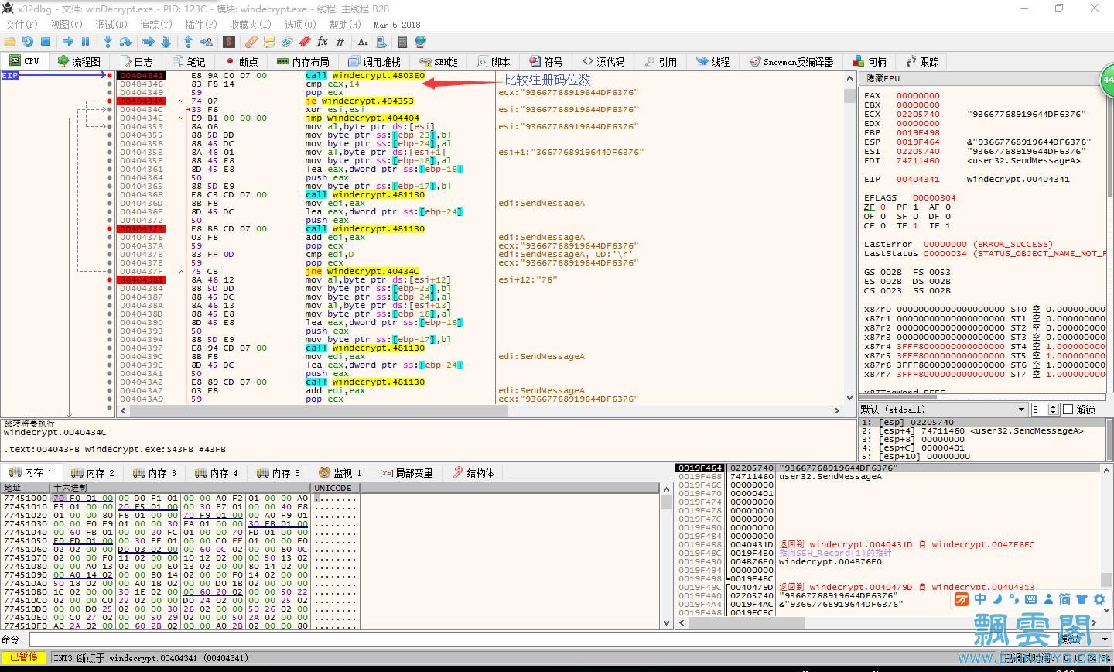Toggle breakpoint dot at address 00404381

pos(110,280)
